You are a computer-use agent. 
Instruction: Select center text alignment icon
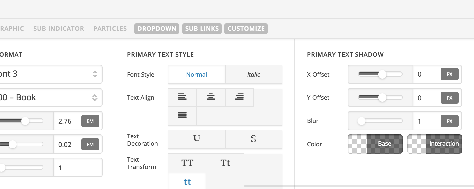click(211, 97)
